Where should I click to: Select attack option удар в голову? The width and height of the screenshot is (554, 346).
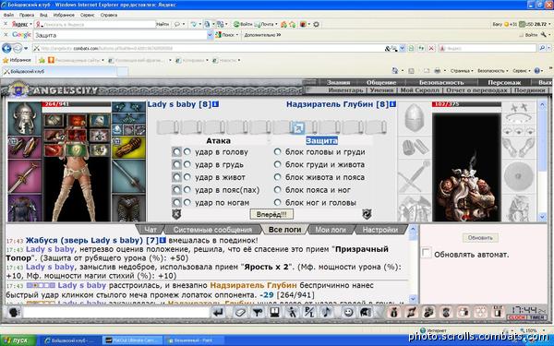click(187, 152)
